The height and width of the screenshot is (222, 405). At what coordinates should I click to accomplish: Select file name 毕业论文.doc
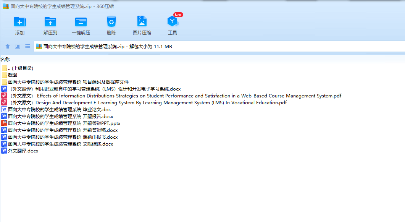coord(60,110)
